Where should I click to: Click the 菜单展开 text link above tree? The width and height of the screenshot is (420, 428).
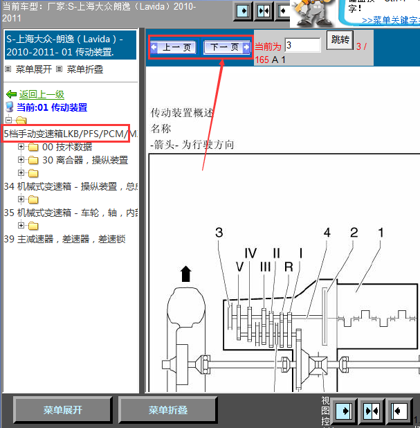34,69
